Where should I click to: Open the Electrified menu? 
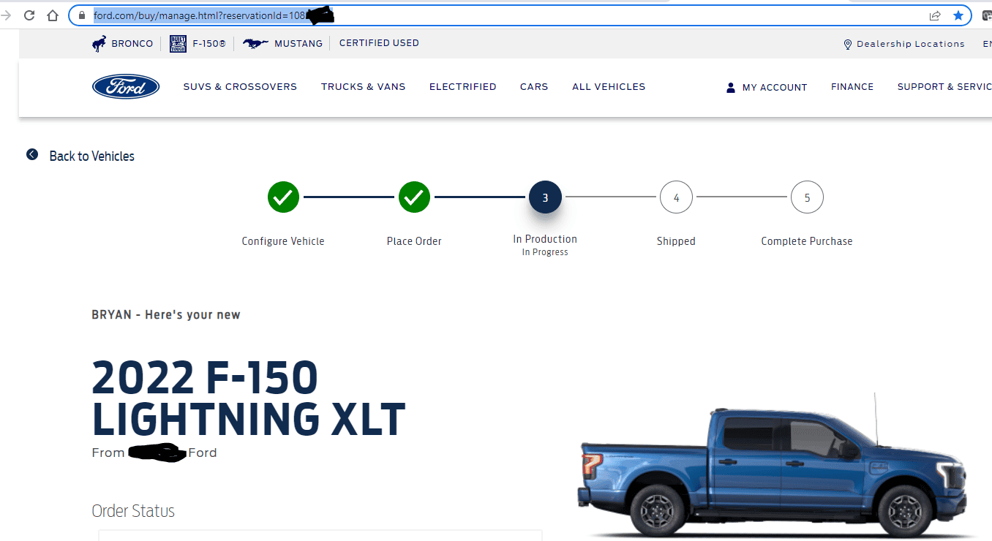pos(462,87)
